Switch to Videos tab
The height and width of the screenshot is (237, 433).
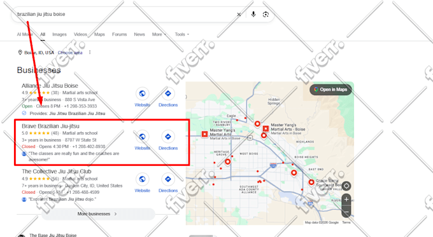(80, 34)
